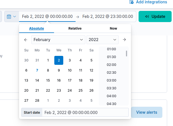Switch to the Relative tab

(x=75, y=28)
